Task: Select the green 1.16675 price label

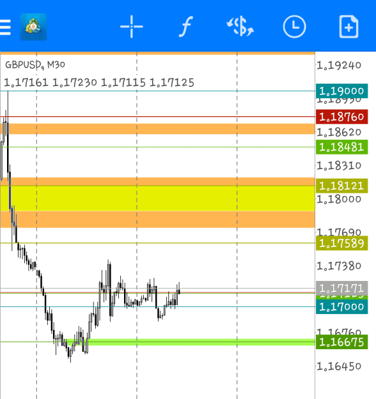Action: click(341, 342)
